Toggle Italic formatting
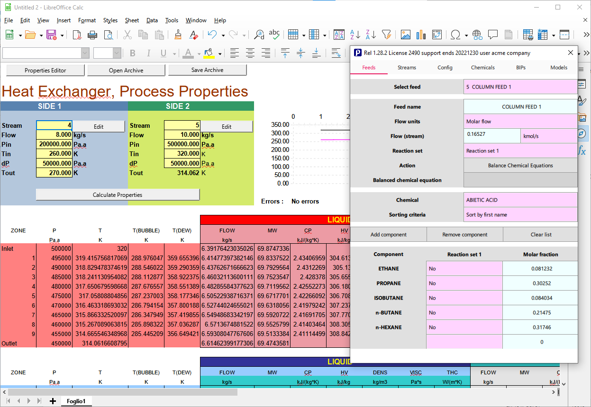Viewport: 591px width, 407px height. [148, 53]
